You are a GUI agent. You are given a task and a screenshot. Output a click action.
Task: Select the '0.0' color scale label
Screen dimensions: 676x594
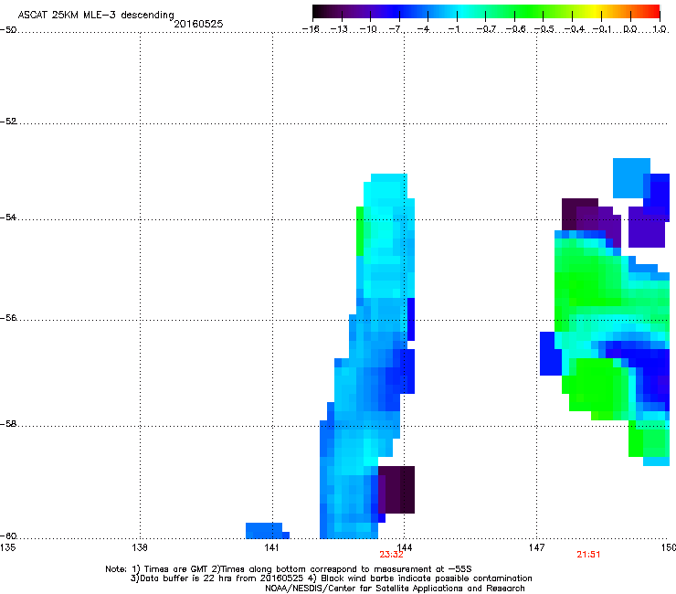tap(630, 29)
